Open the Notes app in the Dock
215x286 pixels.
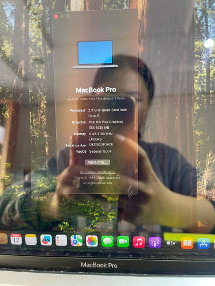(x=31, y=240)
